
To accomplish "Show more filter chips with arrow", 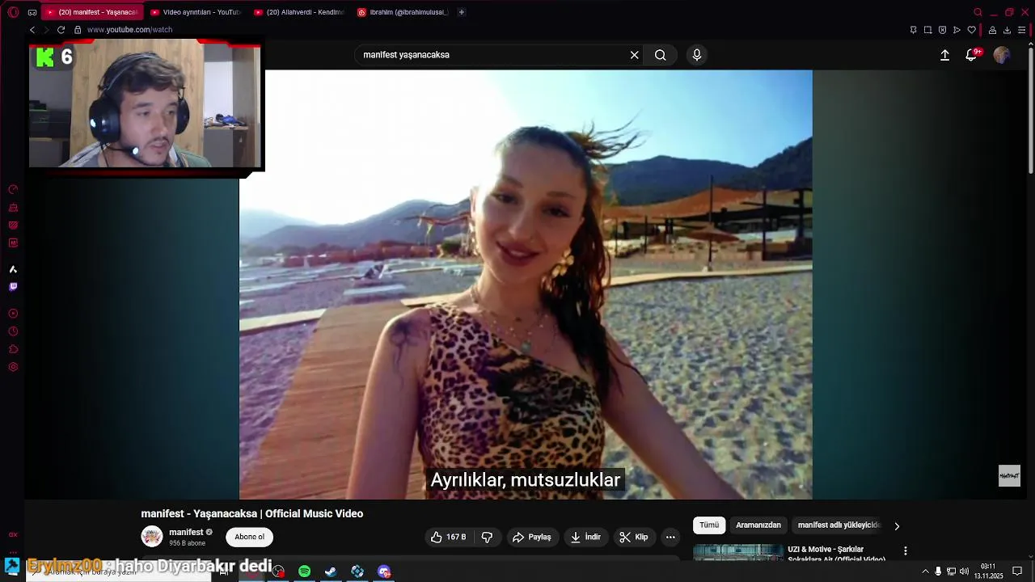I will point(896,525).
